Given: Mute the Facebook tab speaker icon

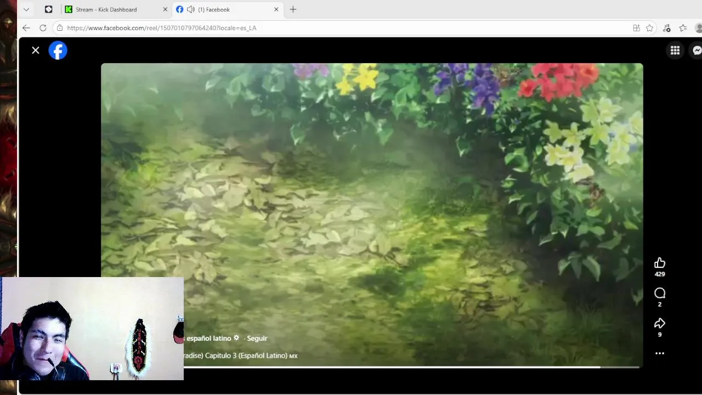Looking at the screenshot, I should [x=191, y=9].
